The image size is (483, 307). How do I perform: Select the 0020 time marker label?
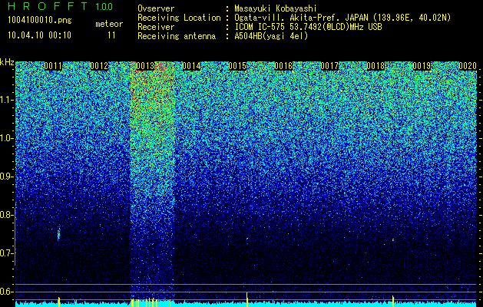coord(468,66)
